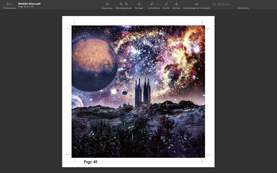Toggle the Présentation sidebar icon
The height and width of the screenshot is (173, 277).
pos(8,4)
